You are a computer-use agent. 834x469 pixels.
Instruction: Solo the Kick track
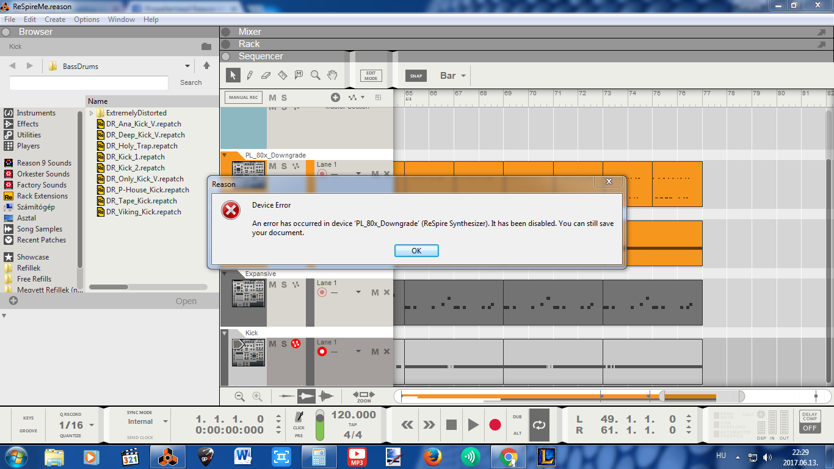[284, 344]
